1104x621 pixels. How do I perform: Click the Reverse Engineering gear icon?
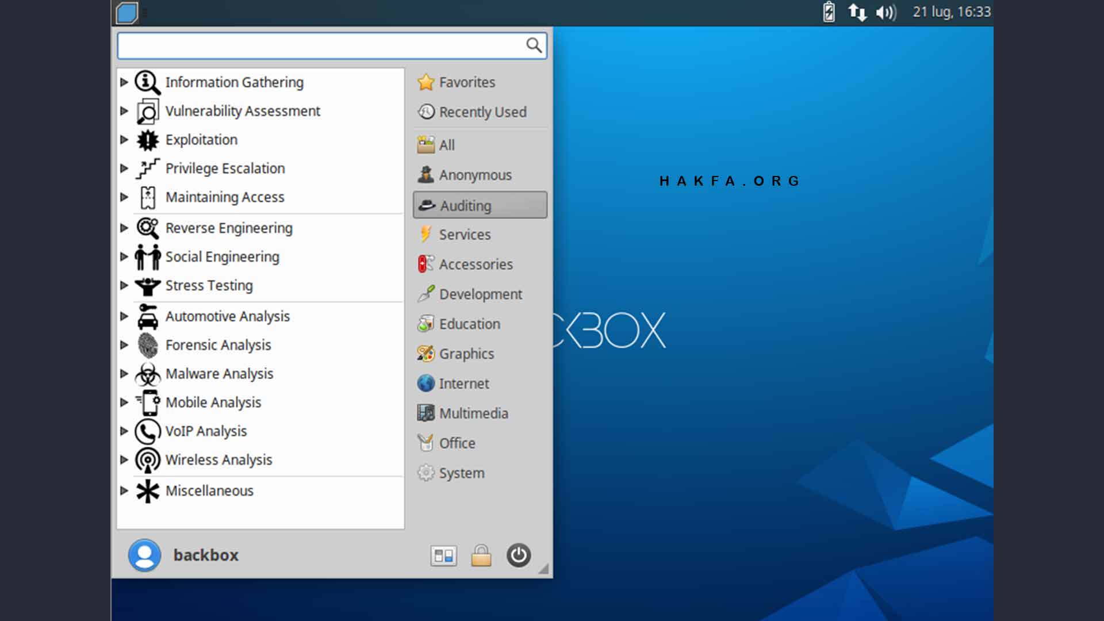click(x=148, y=228)
